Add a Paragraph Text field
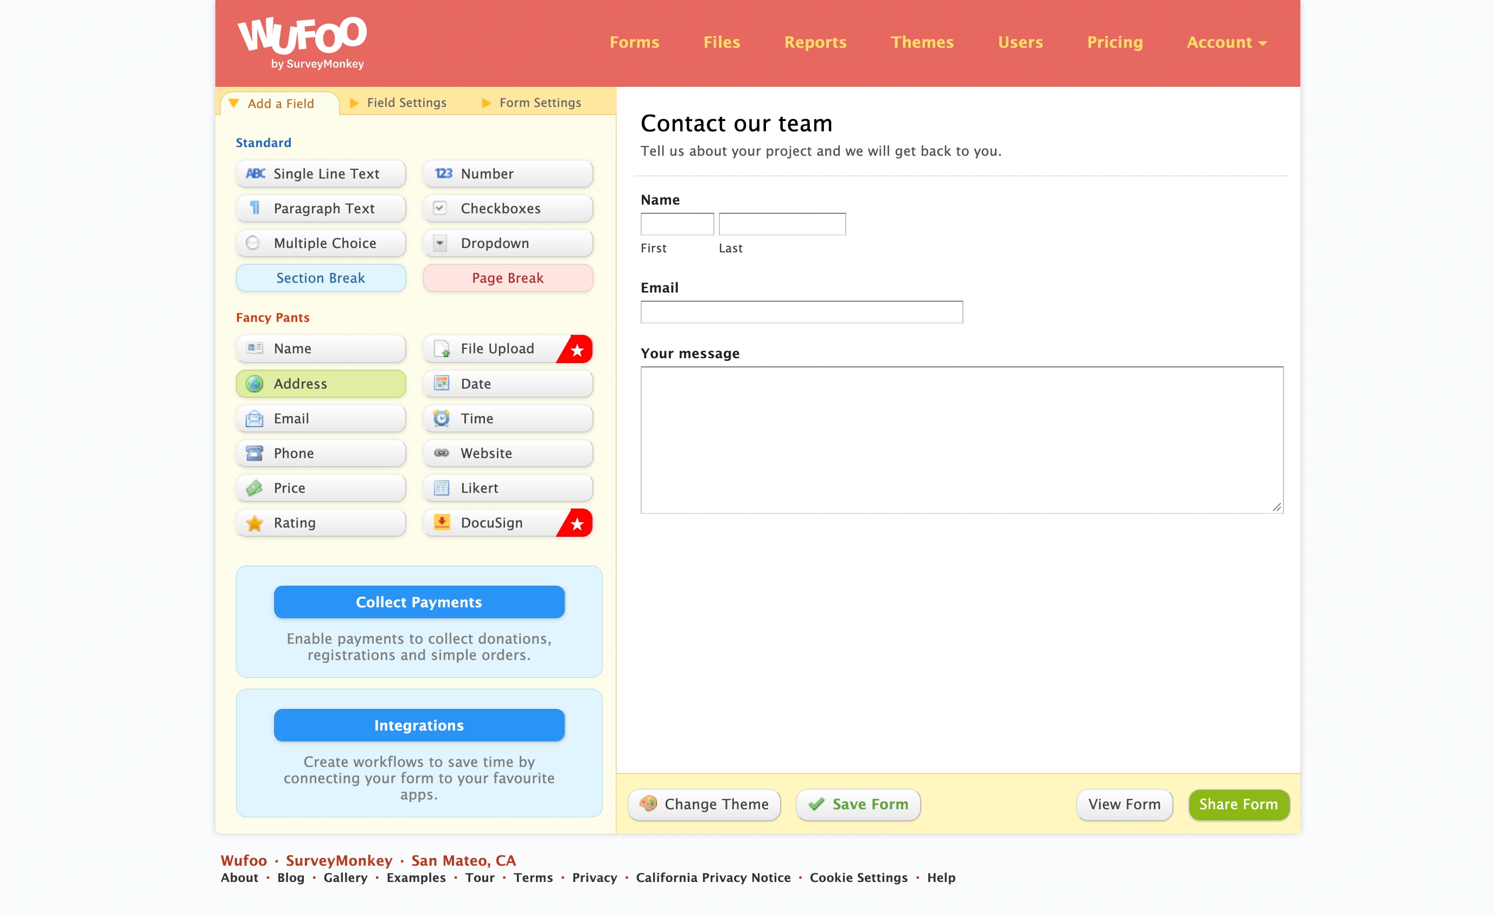Image resolution: width=1494 pixels, height=914 pixels. (321, 208)
